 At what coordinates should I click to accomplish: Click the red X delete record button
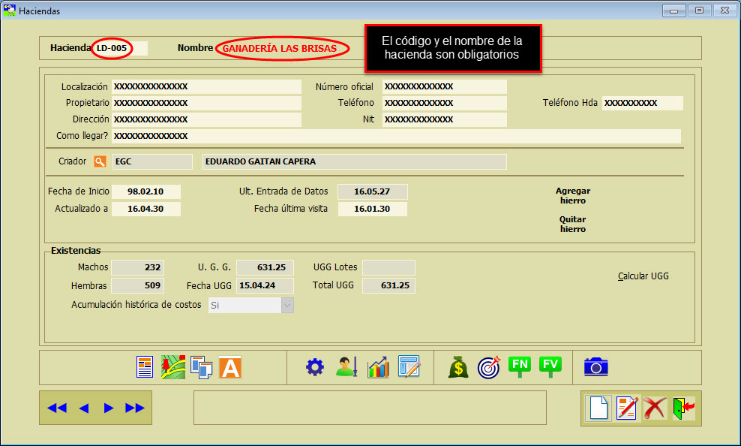(655, 408)
